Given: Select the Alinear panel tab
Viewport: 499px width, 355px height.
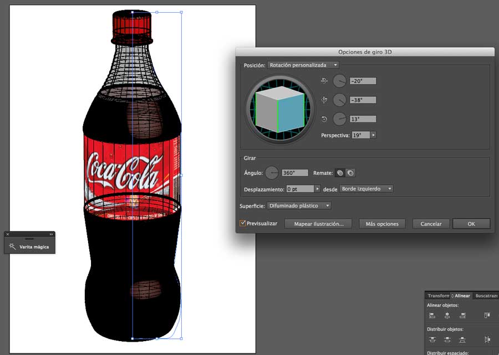Looking at the screenshot, I should (461, 296).
